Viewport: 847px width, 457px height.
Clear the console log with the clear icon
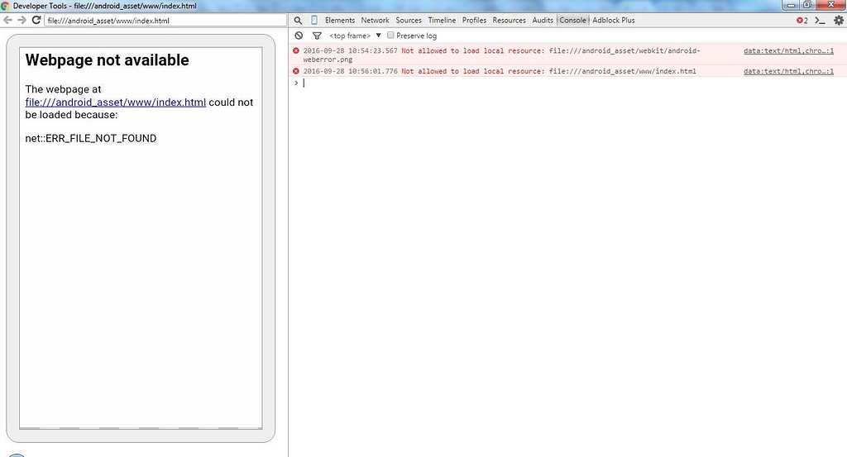pyautogui.click(x=299, y=36)
